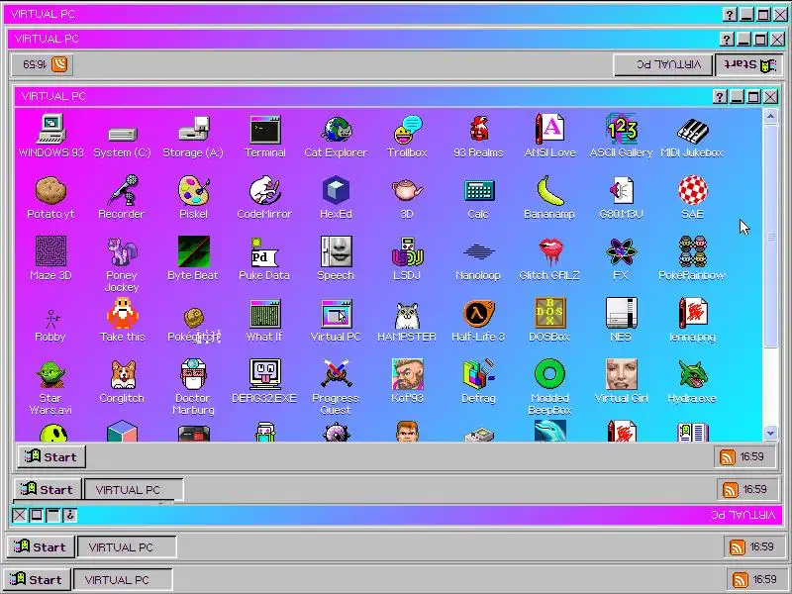Click scrollbar up arrow in inner window
Viewport: 792px width, 594px height.
[x=771, y=116]
